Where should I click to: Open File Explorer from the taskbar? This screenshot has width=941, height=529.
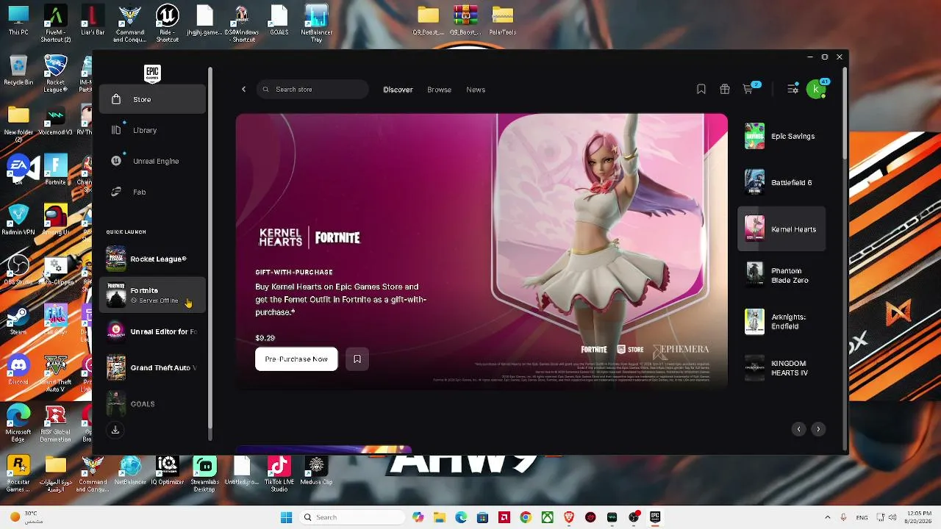click(x=440, y=517)
